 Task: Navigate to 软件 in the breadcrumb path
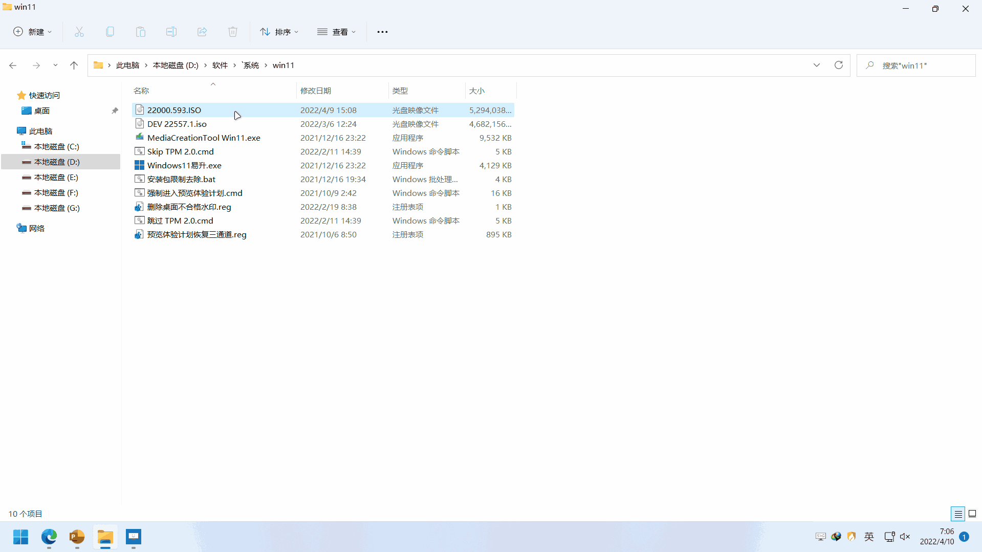point(220,65)
